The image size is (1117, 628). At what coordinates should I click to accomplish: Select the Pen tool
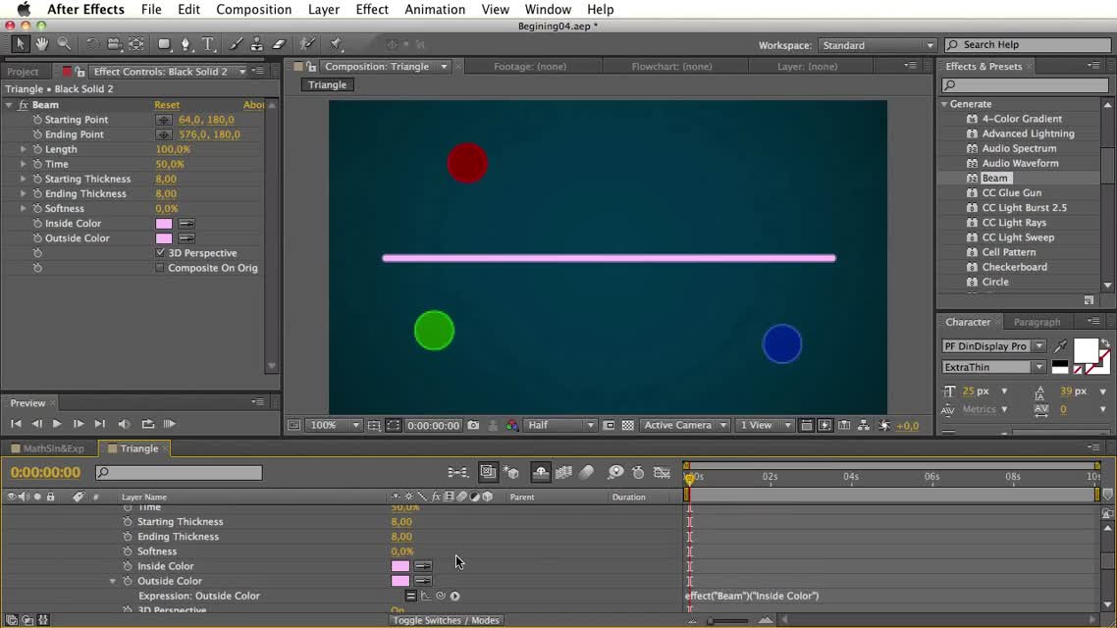186,44
